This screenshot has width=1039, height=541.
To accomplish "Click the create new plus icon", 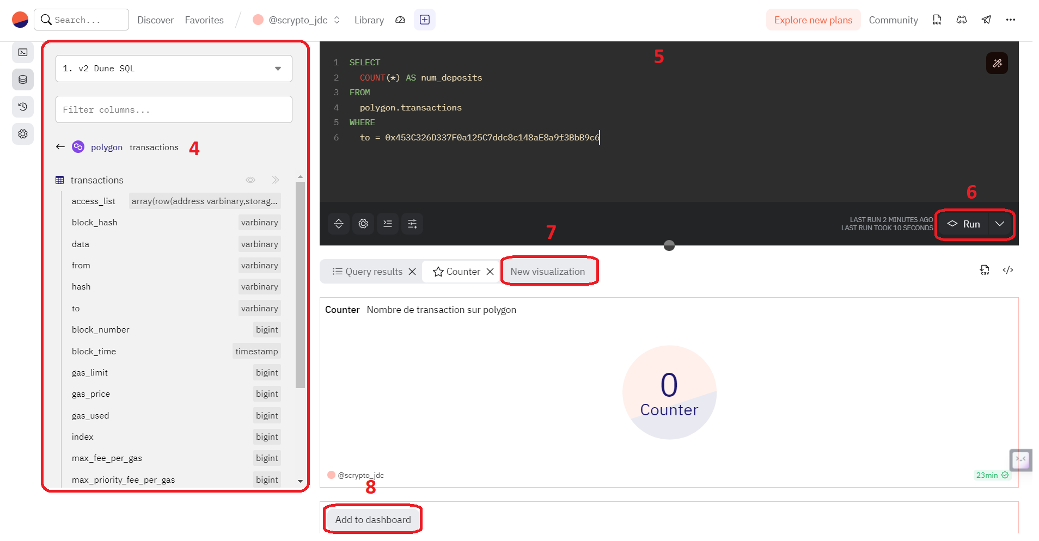I will (x=425, y=20).
